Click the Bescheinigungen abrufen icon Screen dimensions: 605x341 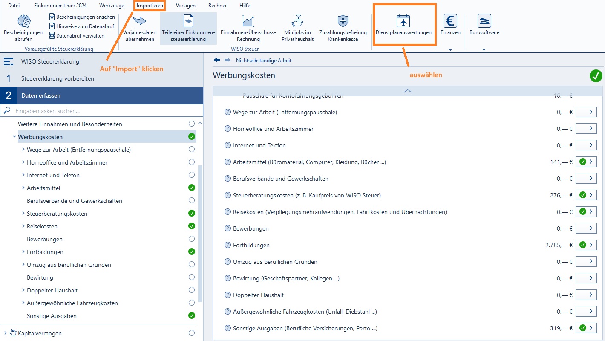23,21
